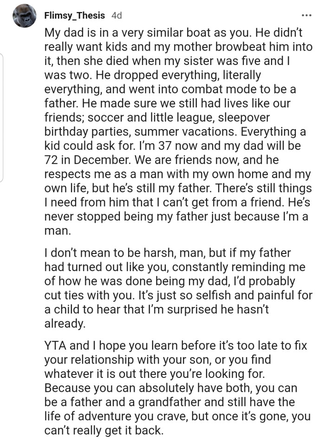Click the gorilla profile avatar
Screen dimensions: 325x442
click(24, 16)
